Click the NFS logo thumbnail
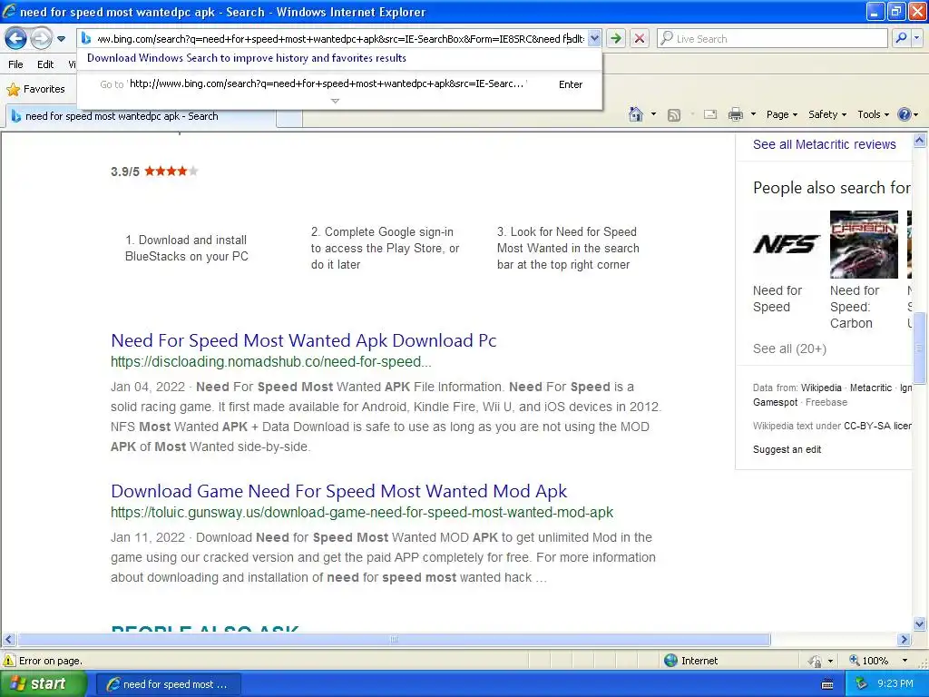 coord(787,244)
